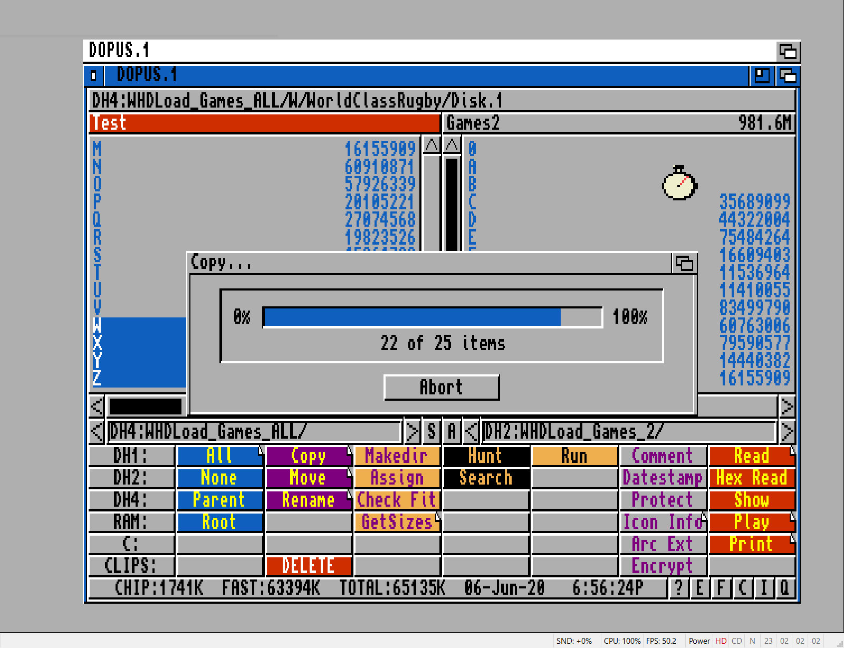
Task: Click the ? help button in status bar
Action: point(679,587)
